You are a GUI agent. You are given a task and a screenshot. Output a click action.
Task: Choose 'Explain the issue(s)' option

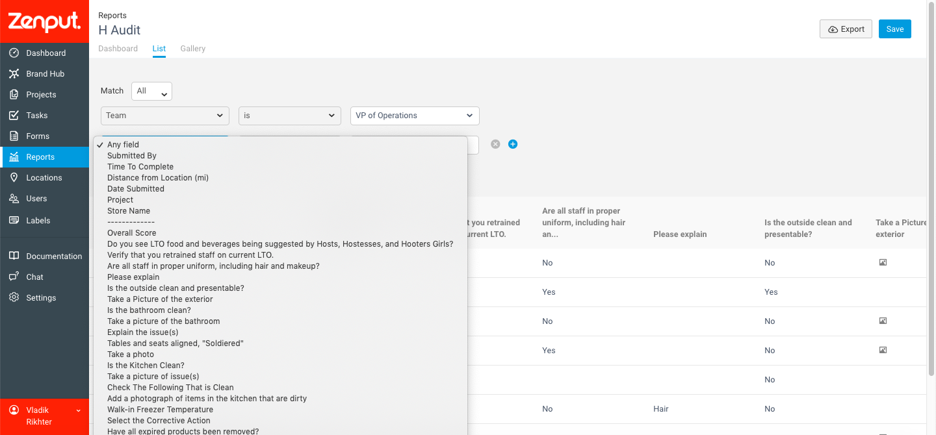tap(280, 332)
